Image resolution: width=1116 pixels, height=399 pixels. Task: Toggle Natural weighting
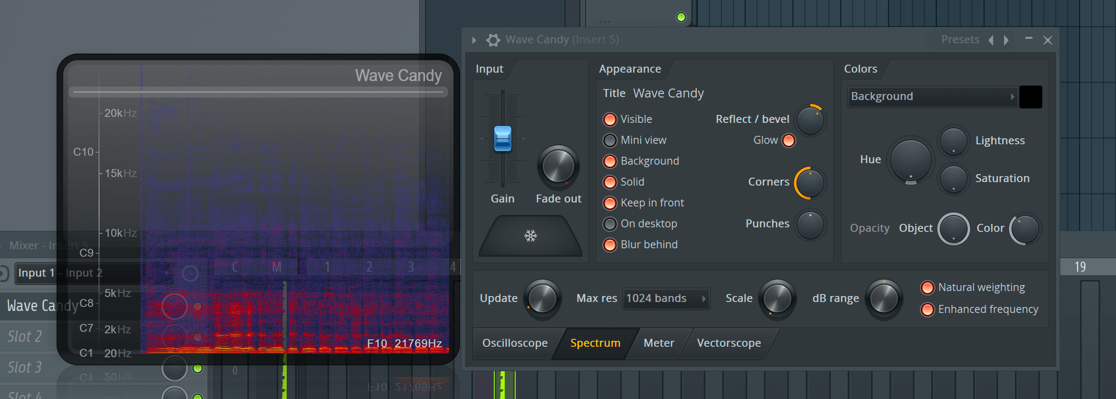point(927,288)
